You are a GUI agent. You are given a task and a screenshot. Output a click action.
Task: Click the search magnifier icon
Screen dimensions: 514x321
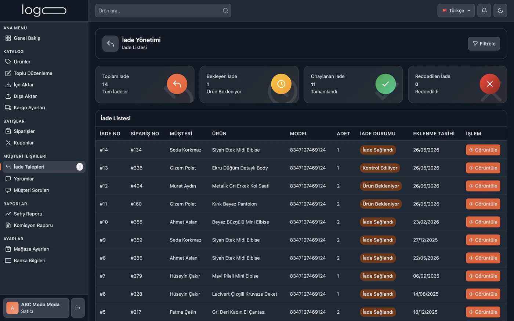click(225, 11)
